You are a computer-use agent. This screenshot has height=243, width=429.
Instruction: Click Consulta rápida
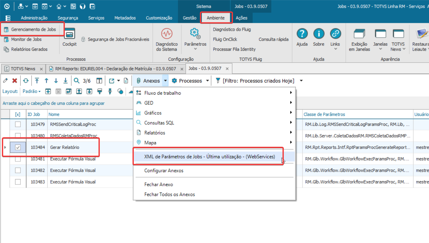tap(274, 39)
